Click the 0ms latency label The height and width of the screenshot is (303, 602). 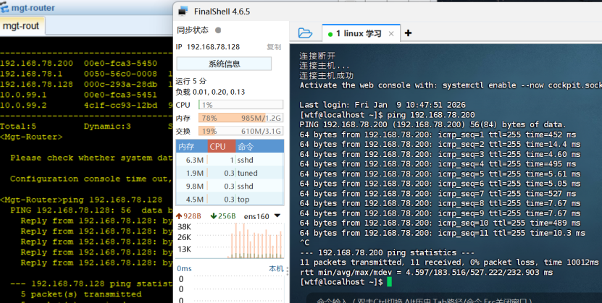pyautogui.click(x=184, y=268)
